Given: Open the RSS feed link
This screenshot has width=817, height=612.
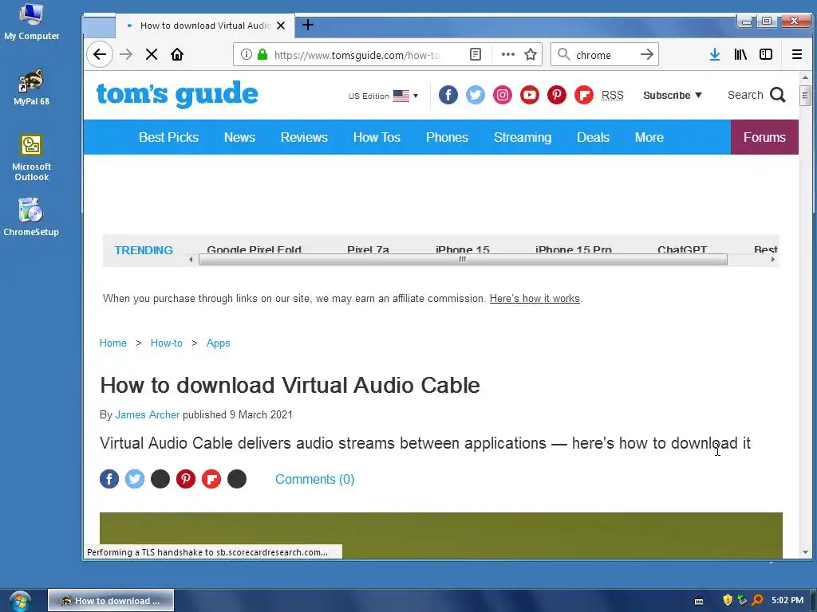Looking at the screenshot, I should (x=612, y=96).
